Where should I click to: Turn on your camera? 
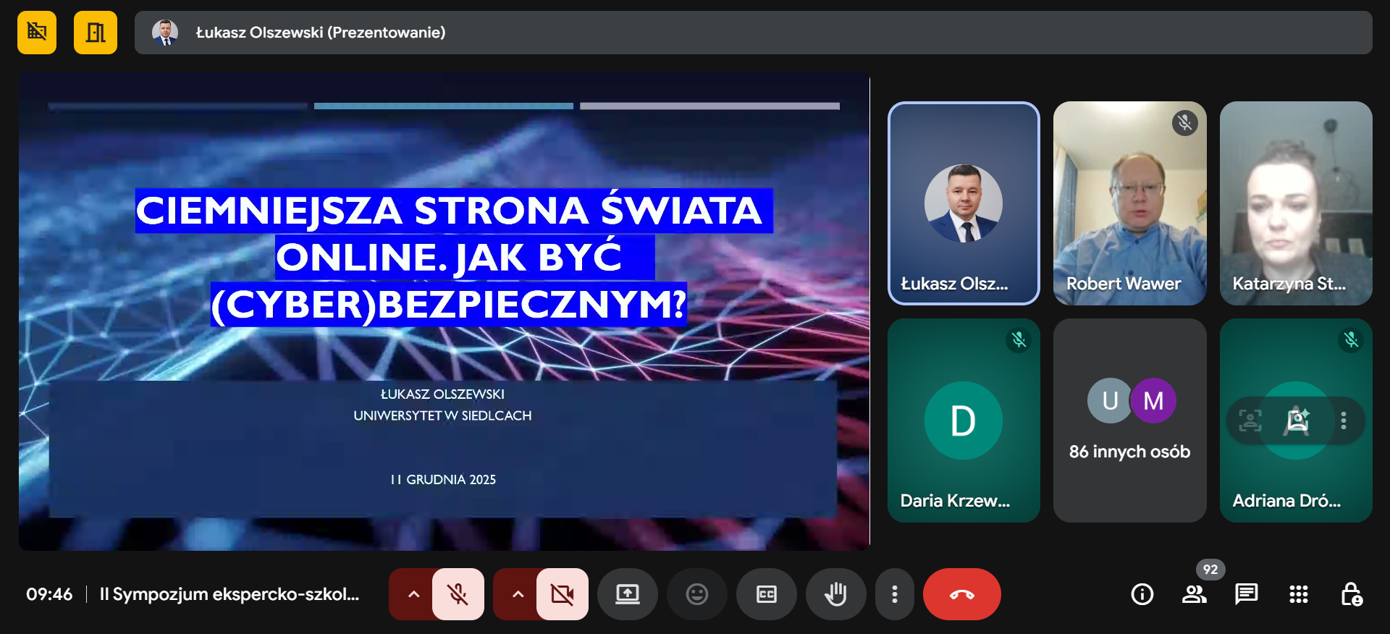point(562,594)
